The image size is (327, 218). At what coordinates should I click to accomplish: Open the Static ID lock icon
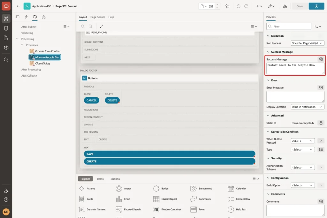click(321, 123)
